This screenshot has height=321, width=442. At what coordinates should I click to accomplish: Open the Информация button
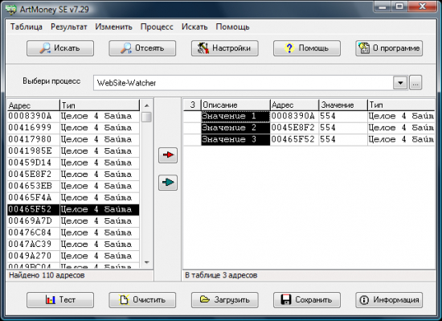tap(389, 300)
